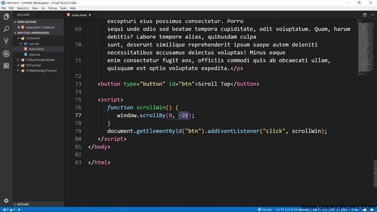Select the index.html editor tab
Viewport: 377px width, 212px height.
[79, 15]
